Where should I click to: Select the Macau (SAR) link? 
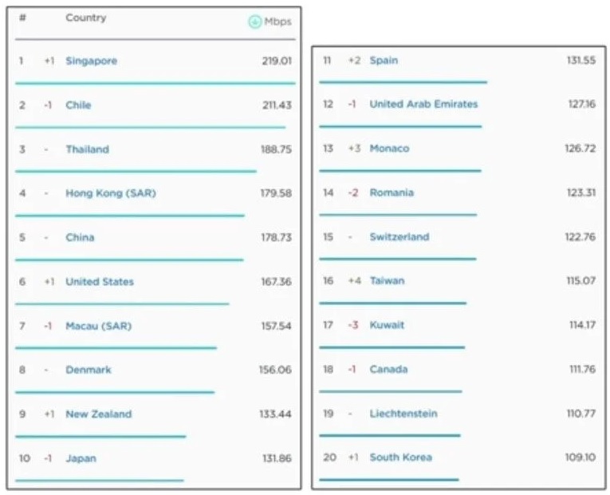click(98, 326)
